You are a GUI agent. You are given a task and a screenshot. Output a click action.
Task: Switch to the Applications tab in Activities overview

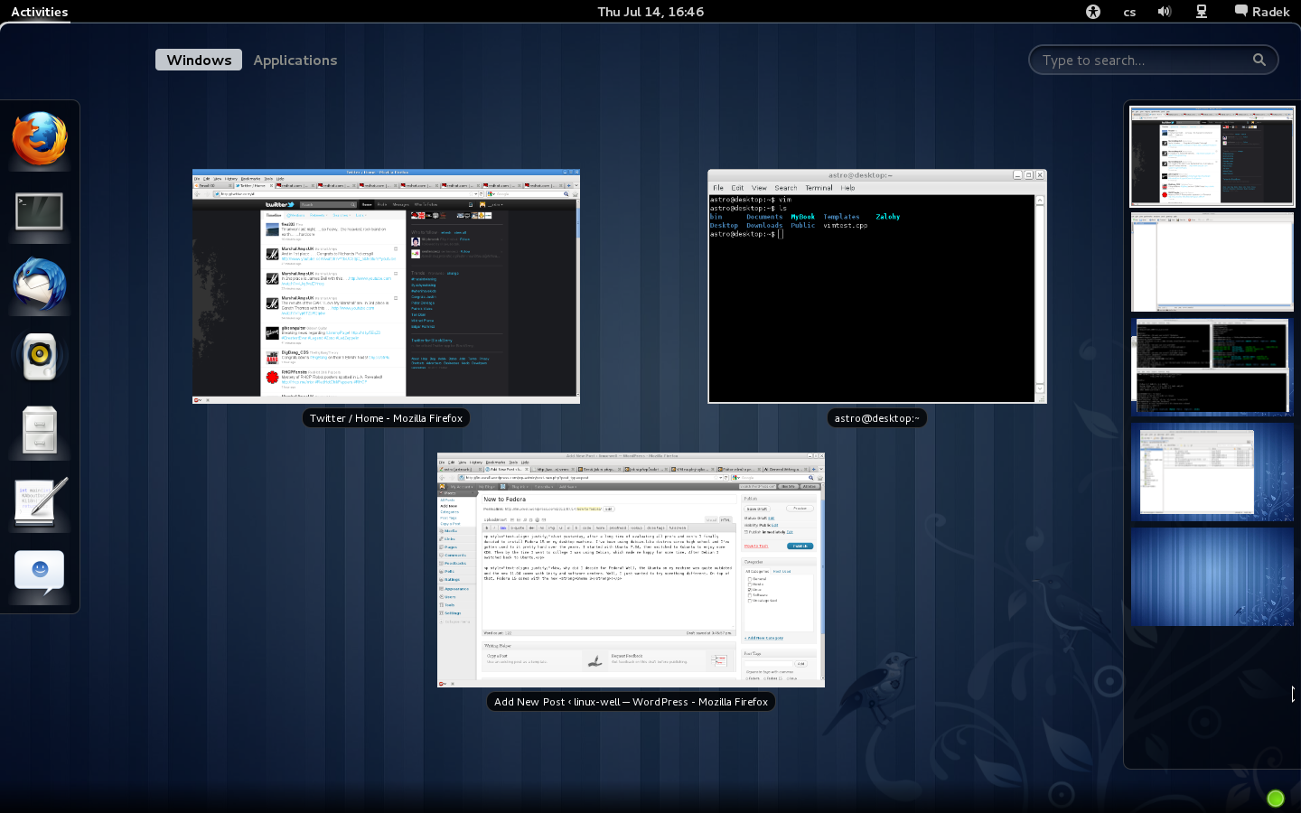[295, 60]
